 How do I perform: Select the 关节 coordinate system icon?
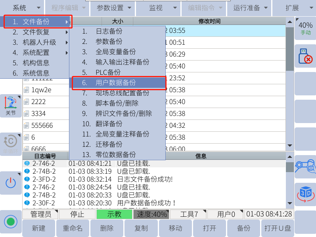click(x=11, y=106)
